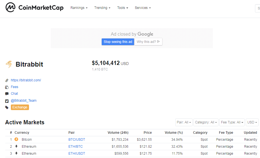Sort by the Category column header
The height and width of the screenshot is (158, 260).
click(200, 133)
